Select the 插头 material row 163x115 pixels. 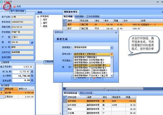tap(100, 109)
